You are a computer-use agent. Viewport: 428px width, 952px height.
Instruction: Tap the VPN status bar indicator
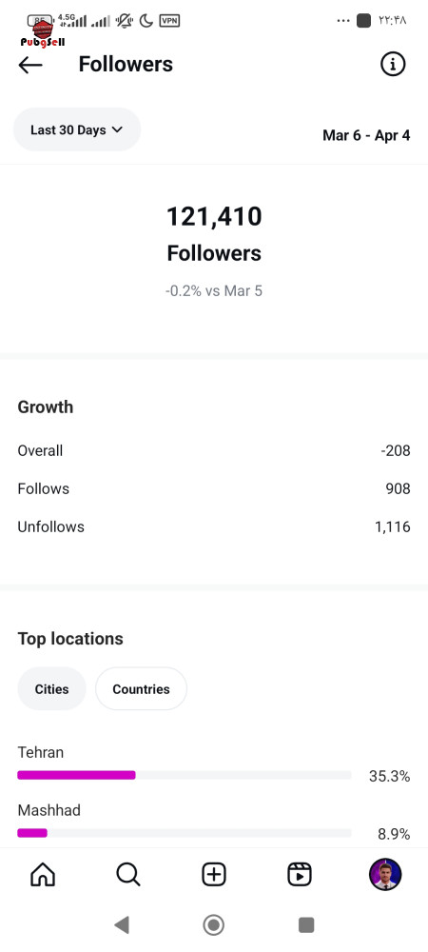(x=169, y=21)
